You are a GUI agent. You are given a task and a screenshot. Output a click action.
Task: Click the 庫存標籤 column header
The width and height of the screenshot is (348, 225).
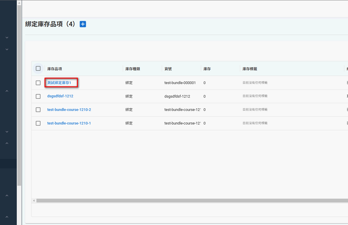pyautogui.click(x=250, y=69)
